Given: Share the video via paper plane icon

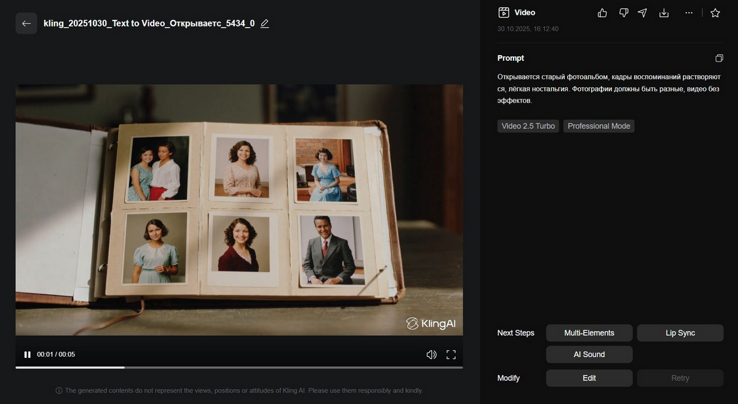Looking at the screenshot, I should (x=643, y=12).
